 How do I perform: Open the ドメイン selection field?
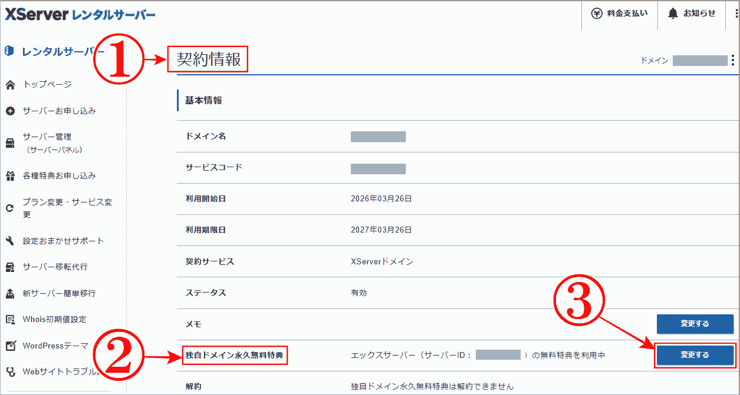point(701,60)
